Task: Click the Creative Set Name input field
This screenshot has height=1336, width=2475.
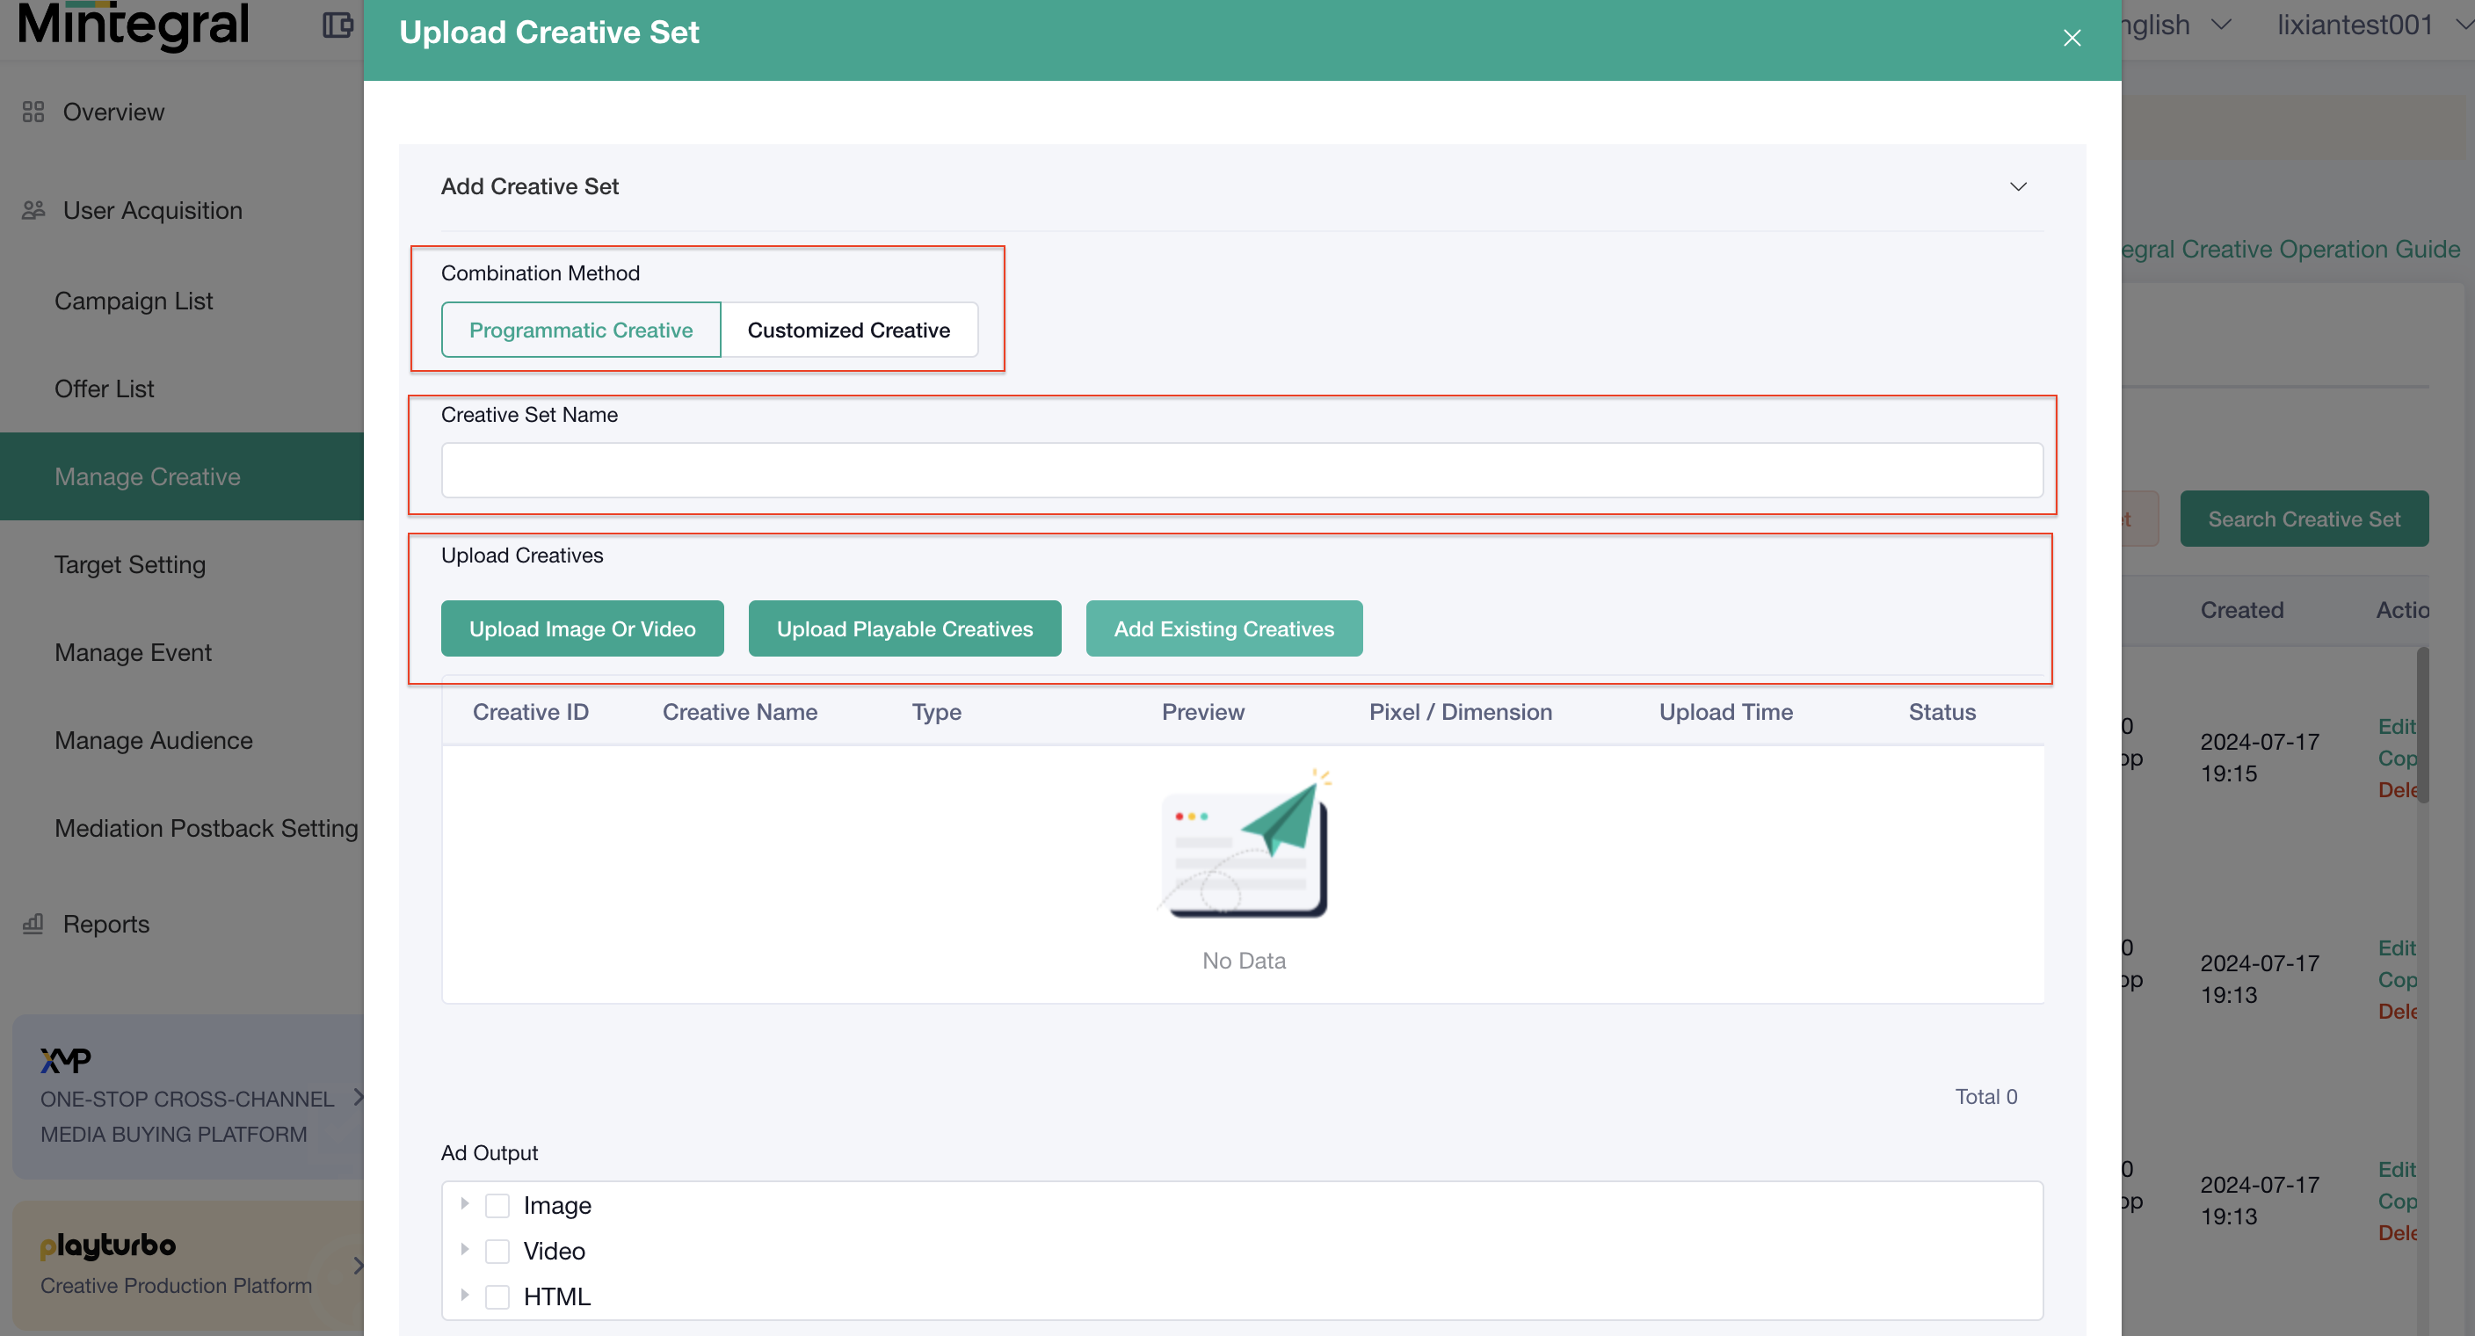Action: (1241, 470)
